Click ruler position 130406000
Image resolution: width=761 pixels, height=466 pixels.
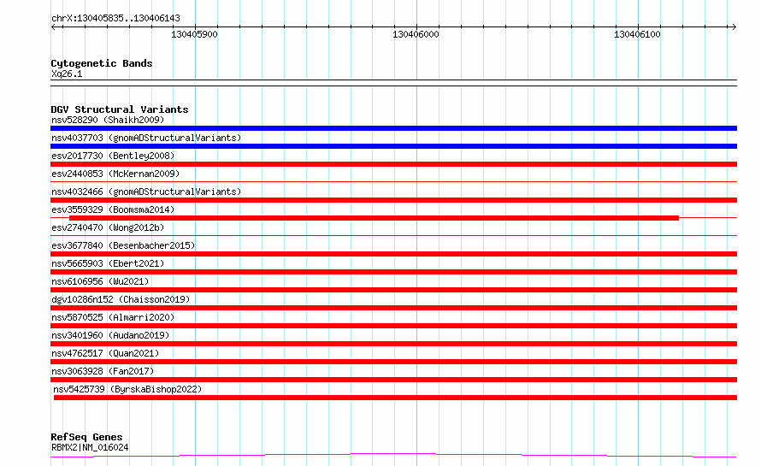(416, 34)
